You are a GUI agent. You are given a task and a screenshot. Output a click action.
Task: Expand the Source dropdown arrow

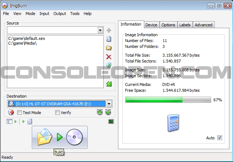[100, 30]
